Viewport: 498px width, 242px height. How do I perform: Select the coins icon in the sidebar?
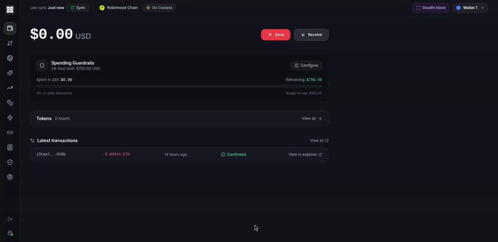pyautogui.click(x=10, y=103)
